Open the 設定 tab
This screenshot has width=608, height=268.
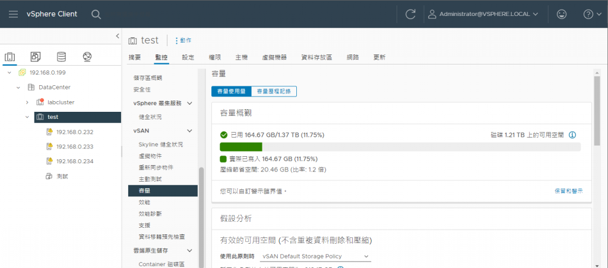[x=188, y=57]
